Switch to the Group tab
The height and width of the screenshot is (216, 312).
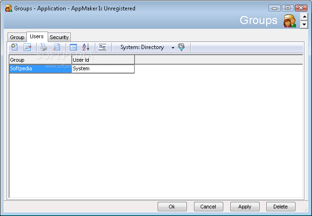pyautogui.click(x=17, y=37)
